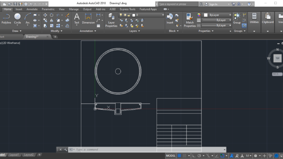The width and height of the screenshot is (283, 159).
Task: Switch to the Parametric ribbon tab
Action: coord(48,9)
